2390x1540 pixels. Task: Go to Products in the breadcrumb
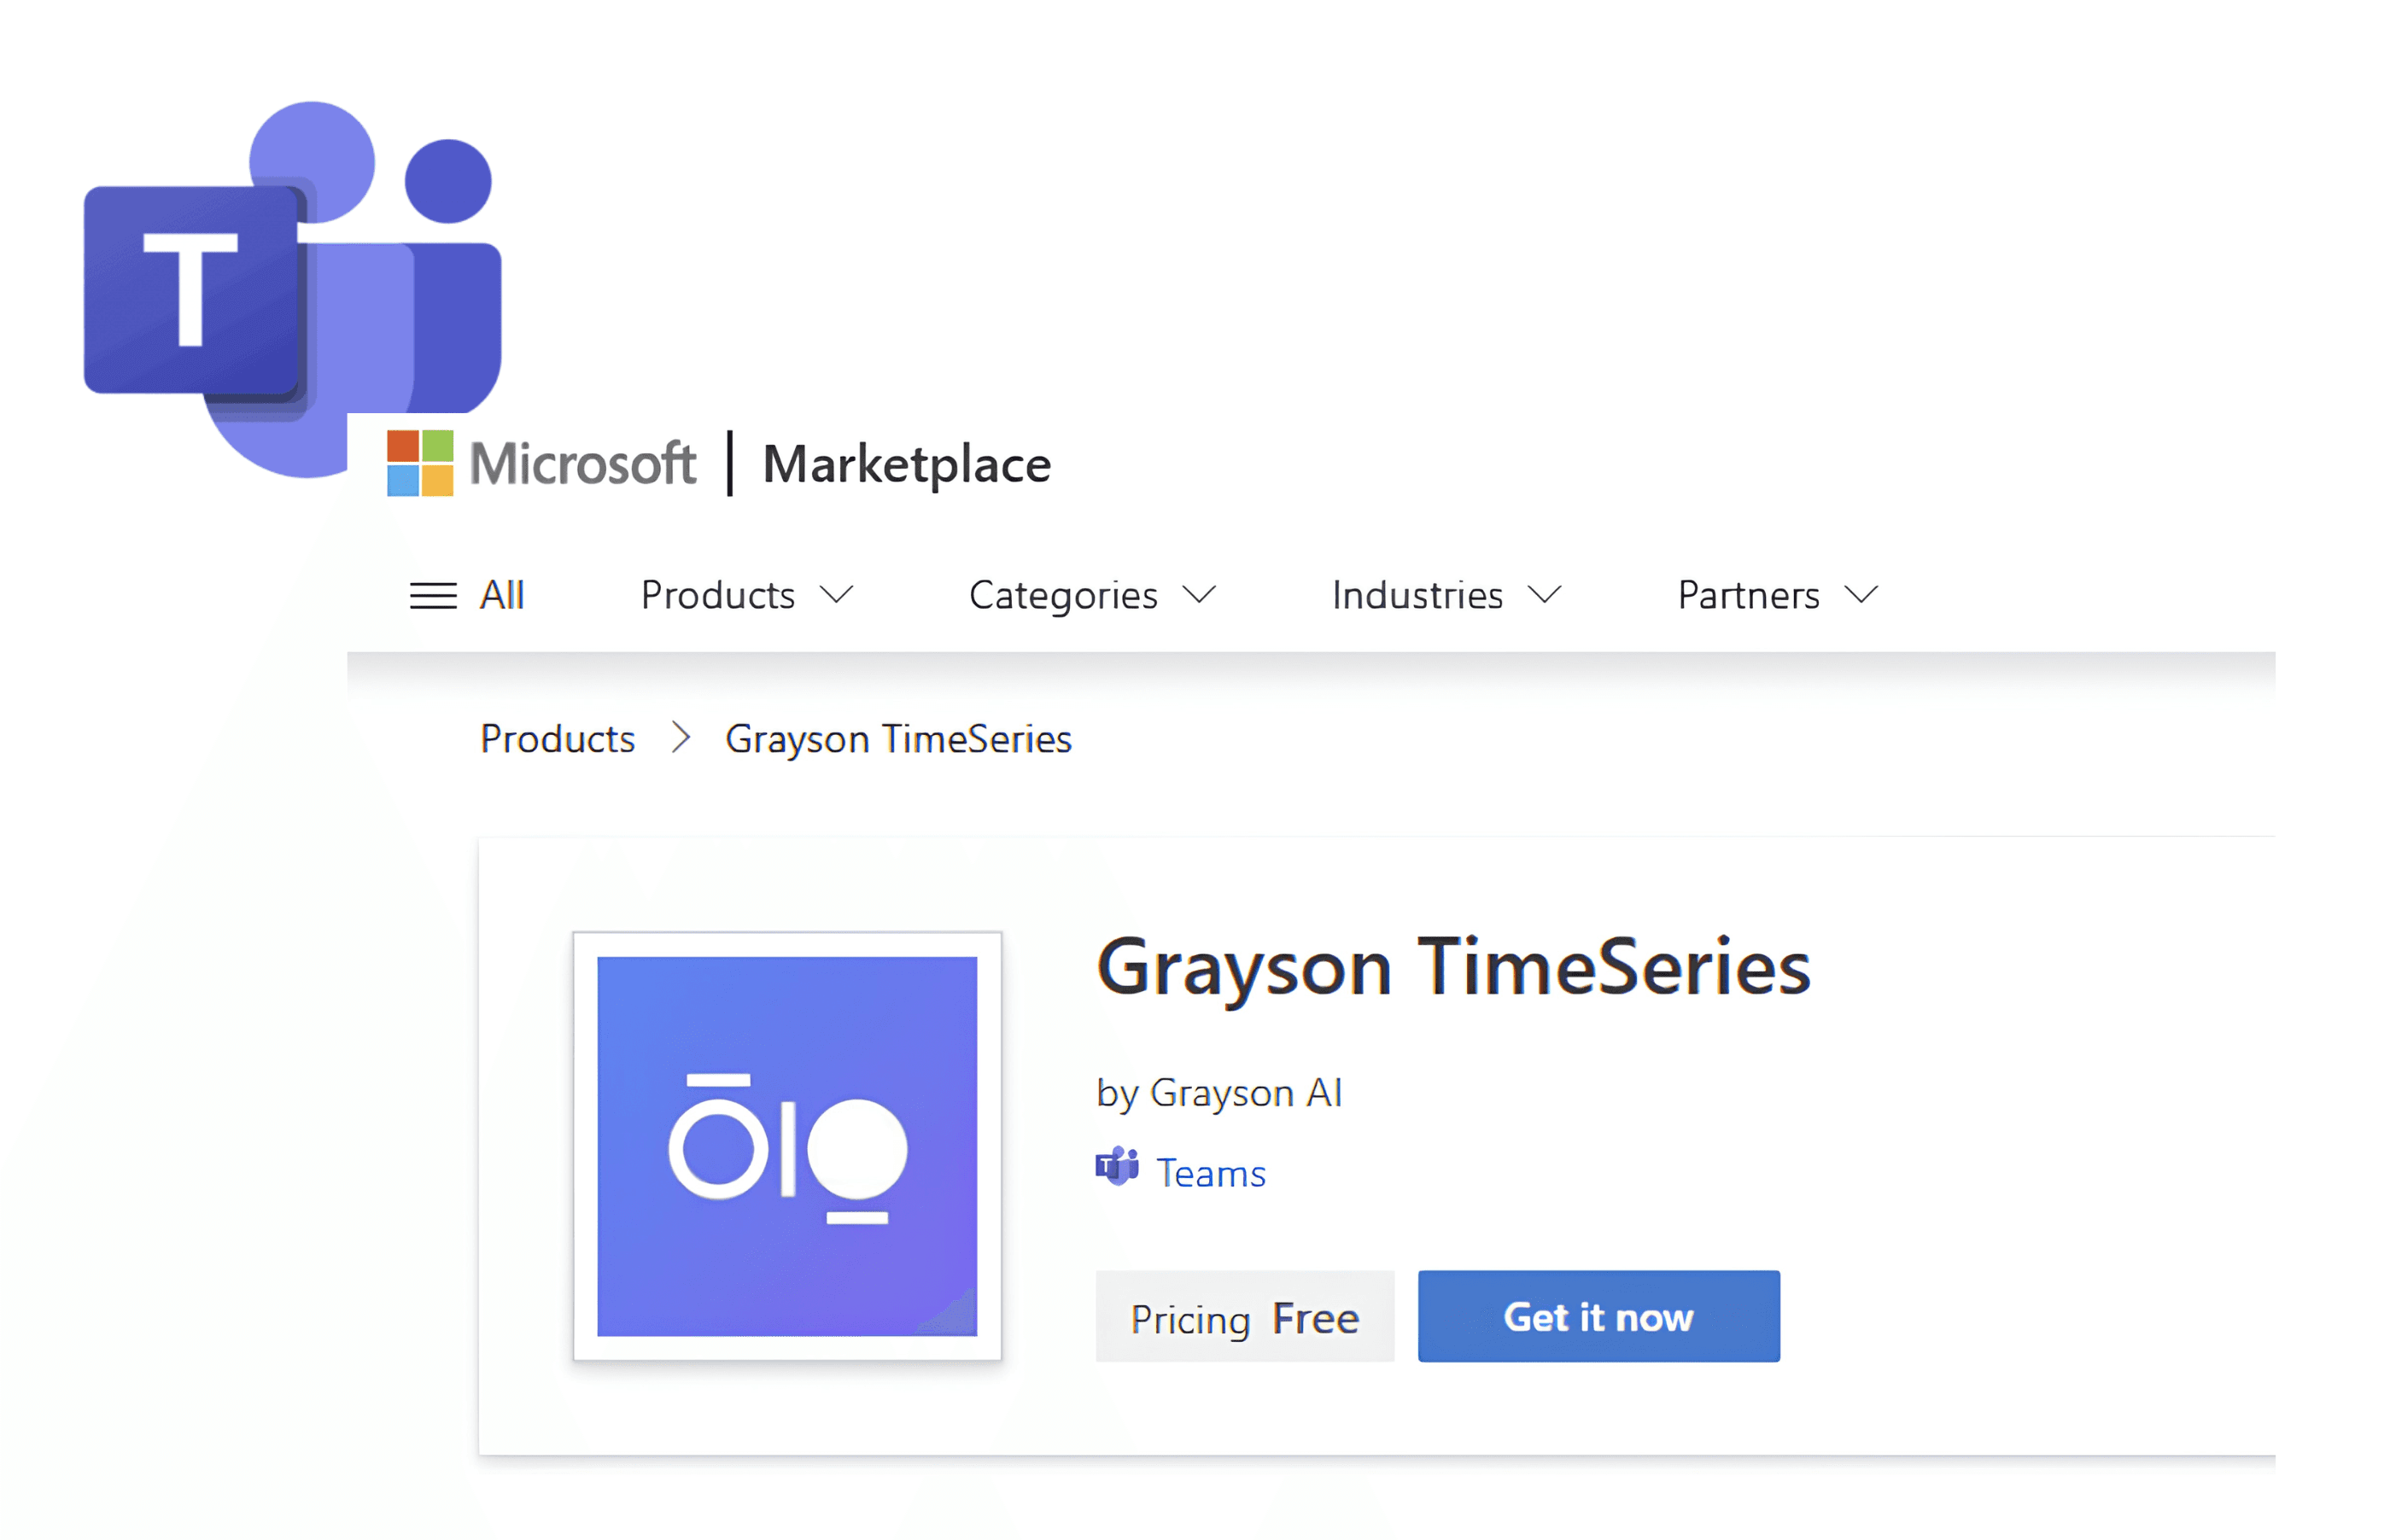pyautogui.click(x=557, y=739)
